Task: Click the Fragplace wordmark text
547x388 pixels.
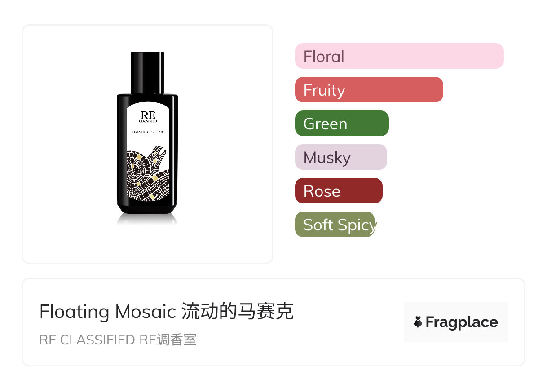Action: coord(462,322)
